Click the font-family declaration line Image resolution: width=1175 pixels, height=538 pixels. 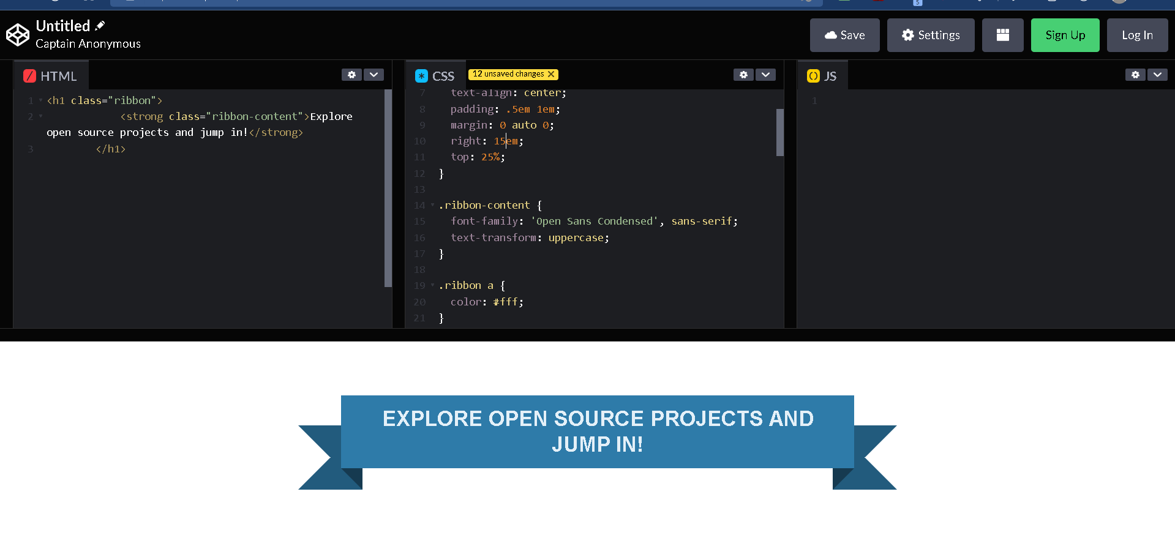click(x=594, y=221)
